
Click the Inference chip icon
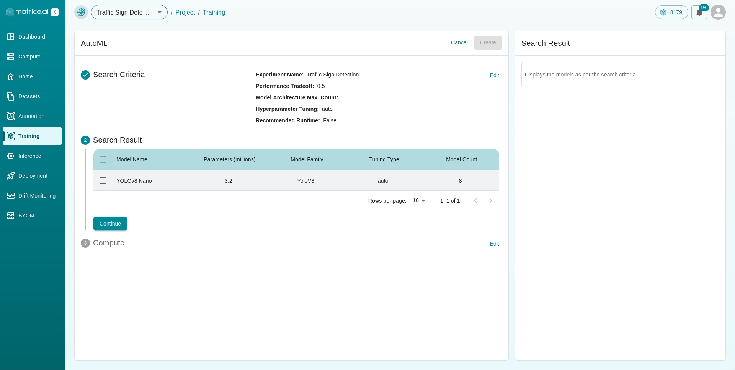11,156
